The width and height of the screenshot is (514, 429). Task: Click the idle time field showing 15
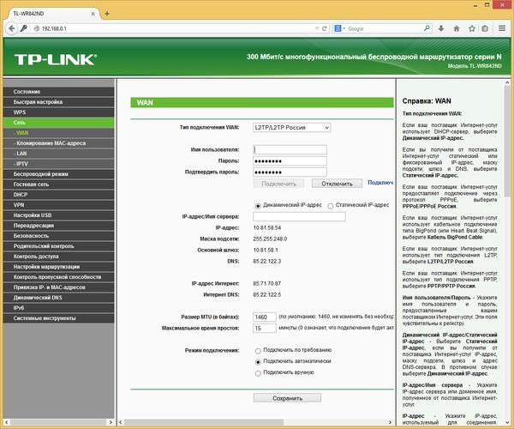265,328
